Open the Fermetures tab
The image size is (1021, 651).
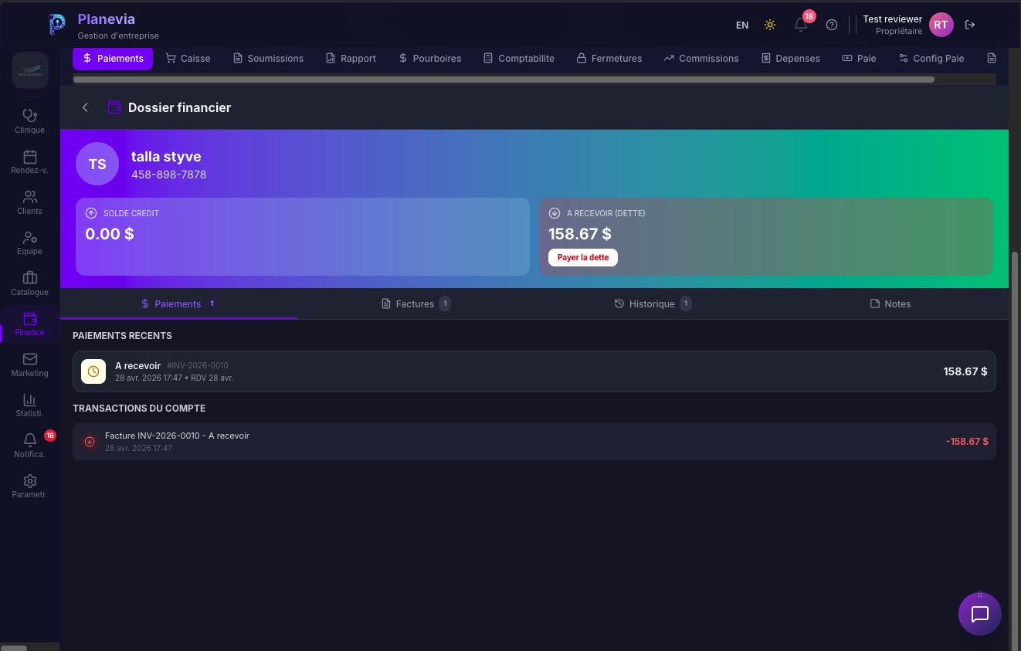tap(609, 58)
